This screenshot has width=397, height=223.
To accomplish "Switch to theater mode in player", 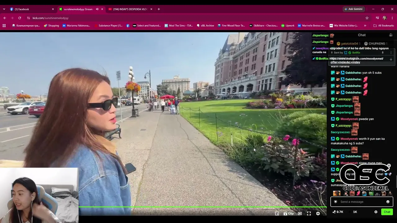I will click(300, 213).
